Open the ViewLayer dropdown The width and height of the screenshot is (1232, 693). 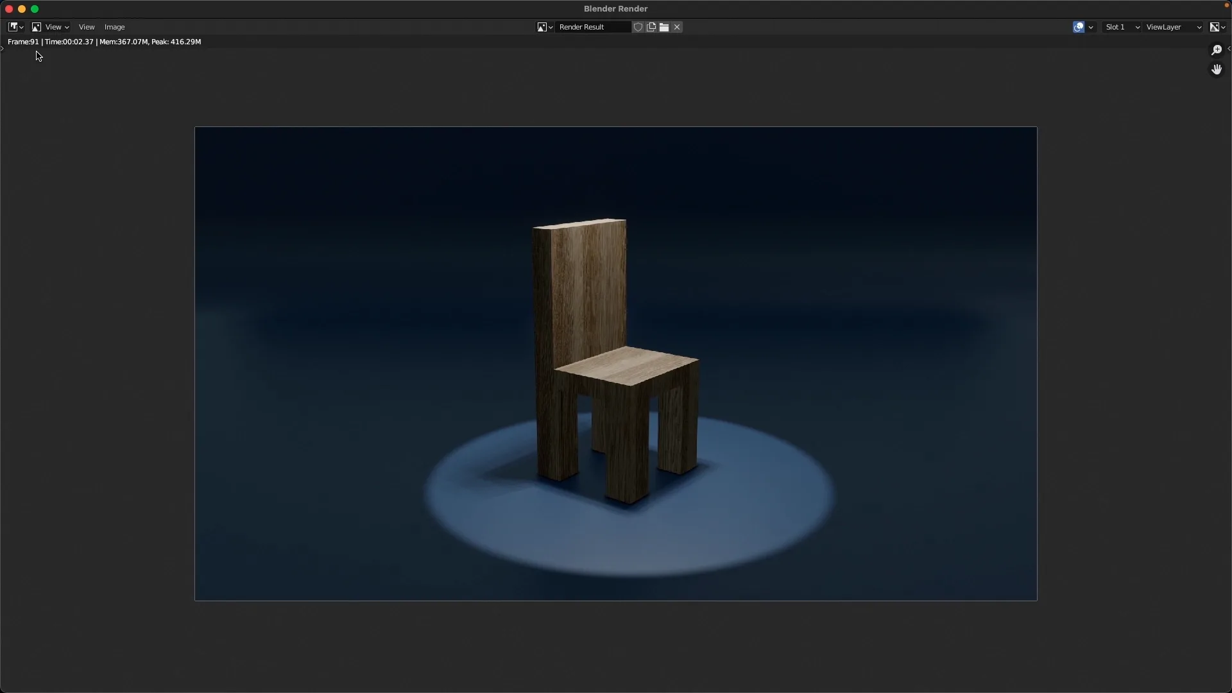tap(1174, 27)
